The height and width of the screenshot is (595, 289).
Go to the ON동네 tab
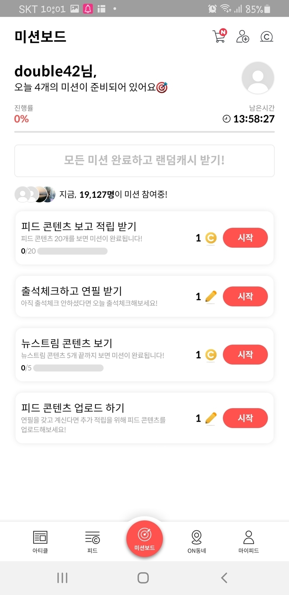pyautogui.click(x=197, y=541)
